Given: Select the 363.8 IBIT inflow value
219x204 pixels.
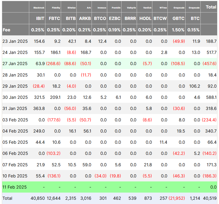Looking at the screenshot, I should click(39, 108).
